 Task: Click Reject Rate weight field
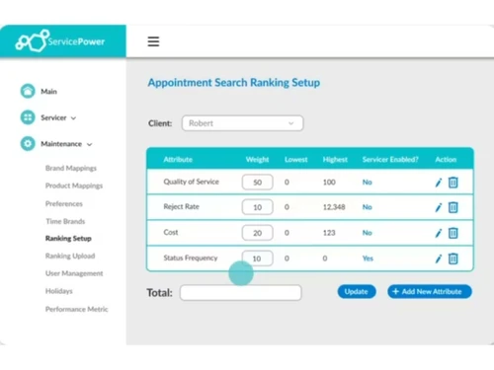(258, 207)
